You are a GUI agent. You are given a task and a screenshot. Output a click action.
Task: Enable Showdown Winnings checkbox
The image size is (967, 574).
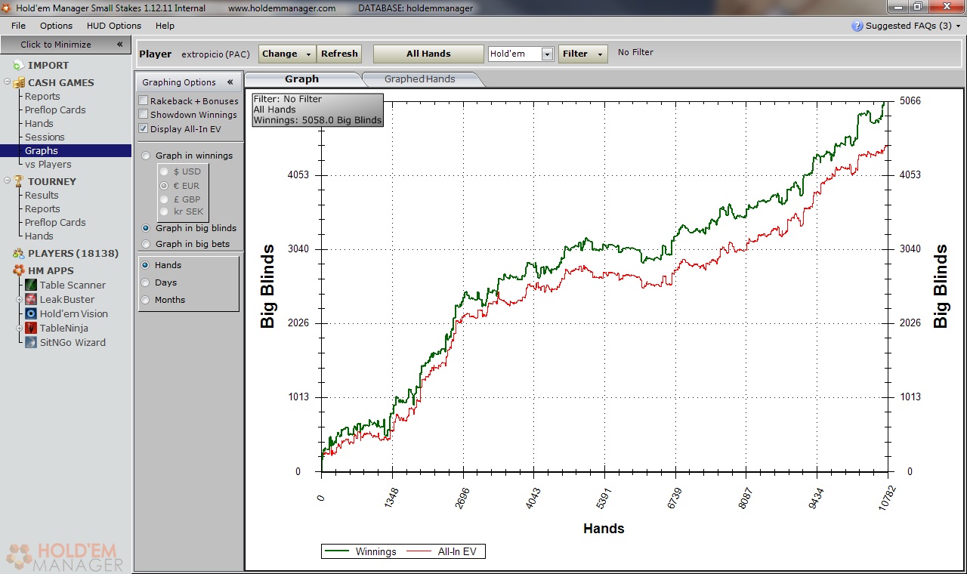coord(144,115)
